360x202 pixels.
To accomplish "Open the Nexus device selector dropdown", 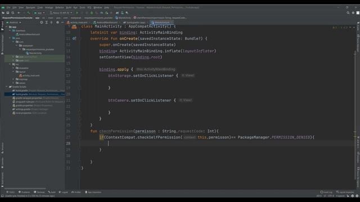I will [x=61, y=13].
